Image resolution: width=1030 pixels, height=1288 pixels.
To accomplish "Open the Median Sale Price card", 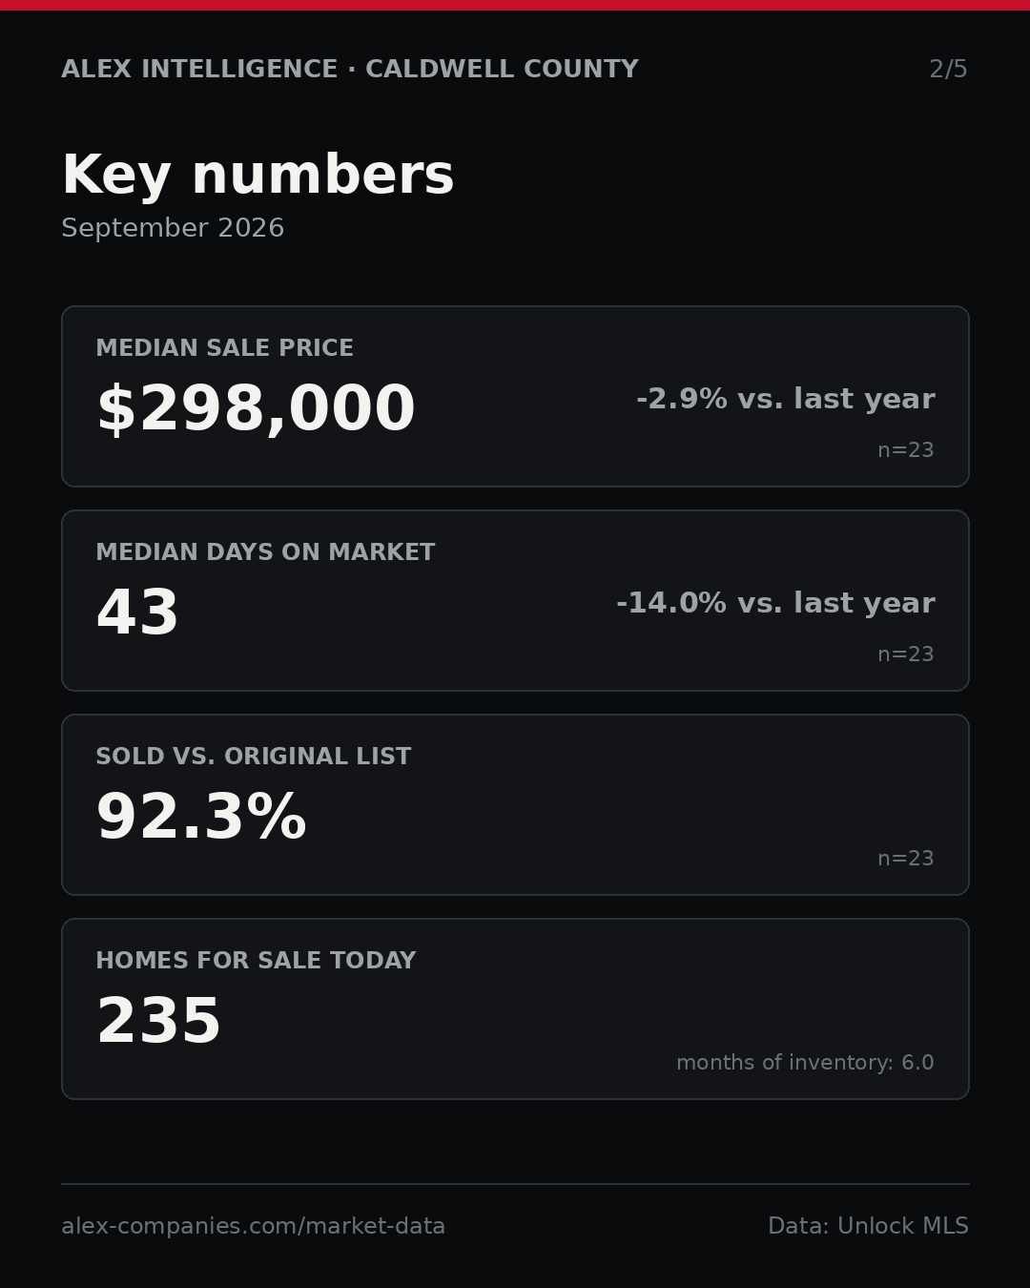I will [515, 396].
